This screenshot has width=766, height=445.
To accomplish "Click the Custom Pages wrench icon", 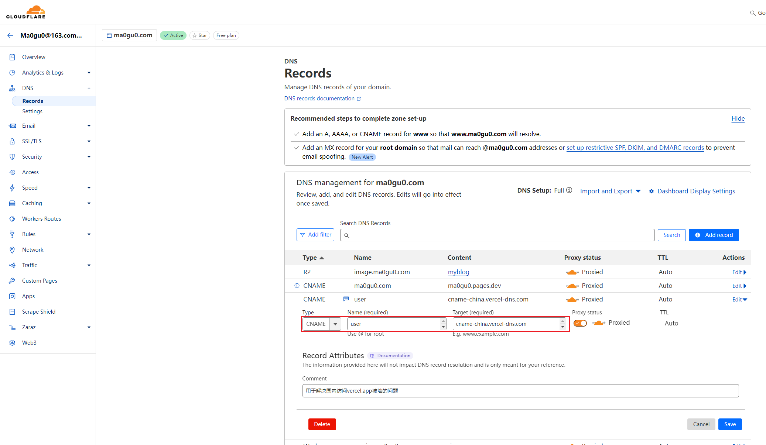I will 12,281.
